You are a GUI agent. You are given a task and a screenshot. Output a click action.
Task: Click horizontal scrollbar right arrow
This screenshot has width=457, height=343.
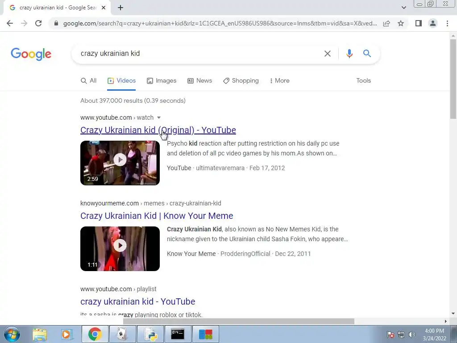click(x=445, y=322)
